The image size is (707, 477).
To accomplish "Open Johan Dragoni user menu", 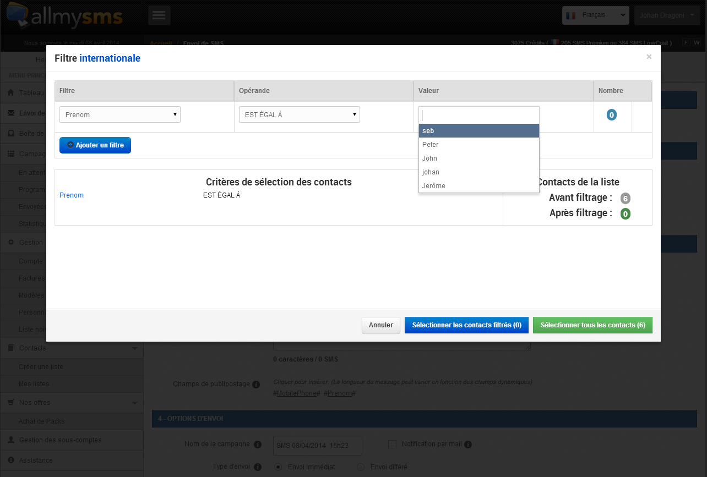I will pyautogui.click(x=667, y=15).
